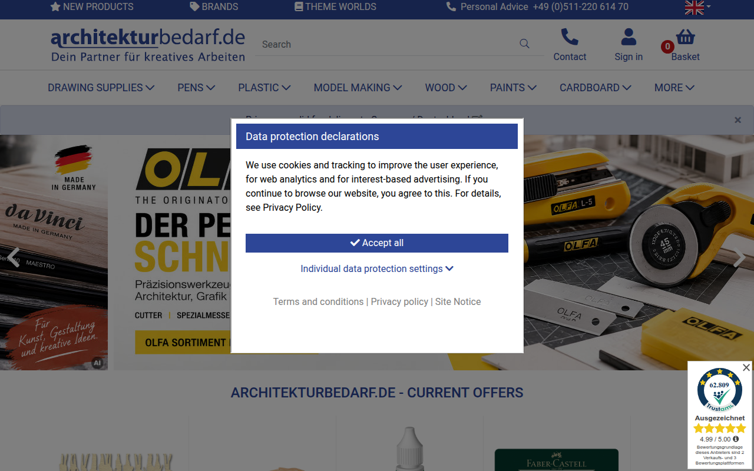Click the Accept all button
The width and height of the screenshot is (754, 471).
click(377, 243)
